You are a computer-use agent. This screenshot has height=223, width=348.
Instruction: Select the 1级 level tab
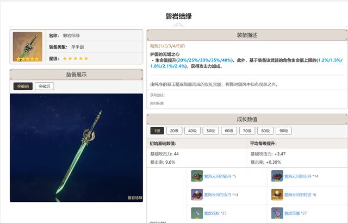click(157, 131)
